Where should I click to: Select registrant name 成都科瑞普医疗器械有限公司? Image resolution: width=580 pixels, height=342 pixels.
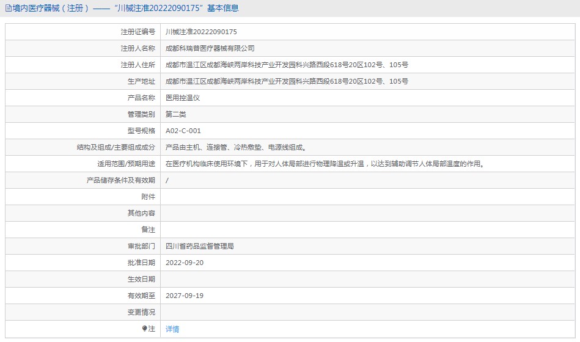point(210,48)
